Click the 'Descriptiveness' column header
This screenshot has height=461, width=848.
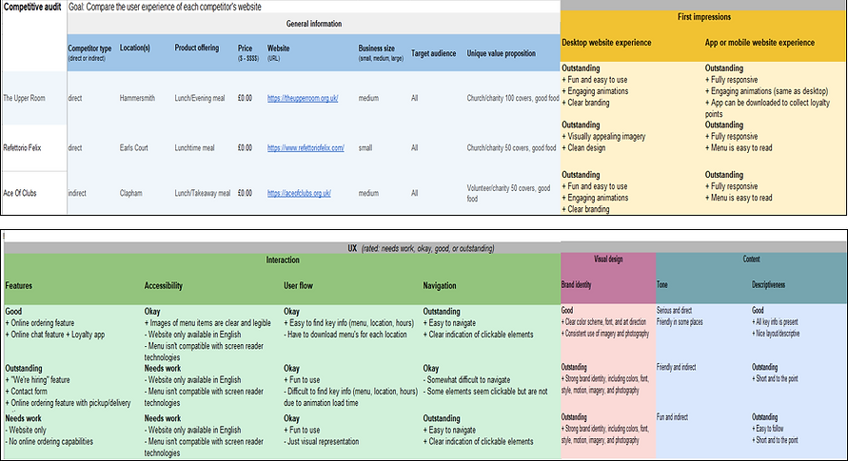coord(768,284)
